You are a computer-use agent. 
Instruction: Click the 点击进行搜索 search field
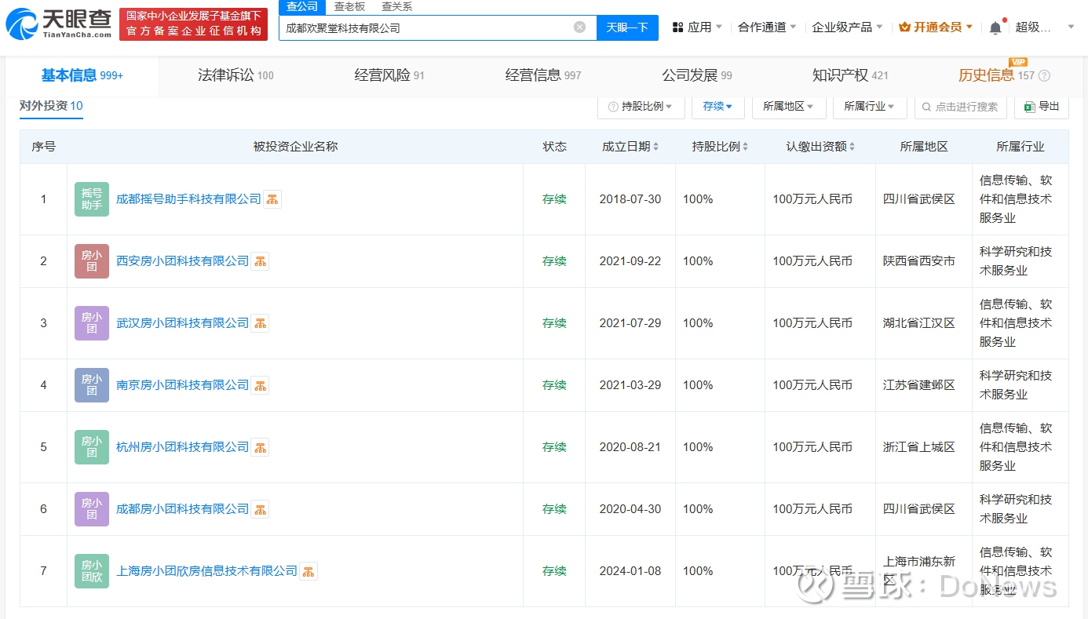(x=966, y=107)
